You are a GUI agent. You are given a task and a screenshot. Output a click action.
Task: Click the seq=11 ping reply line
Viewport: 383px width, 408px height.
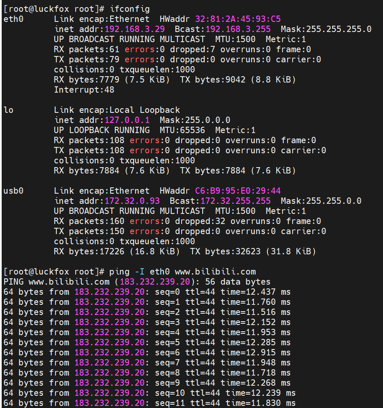150,403
